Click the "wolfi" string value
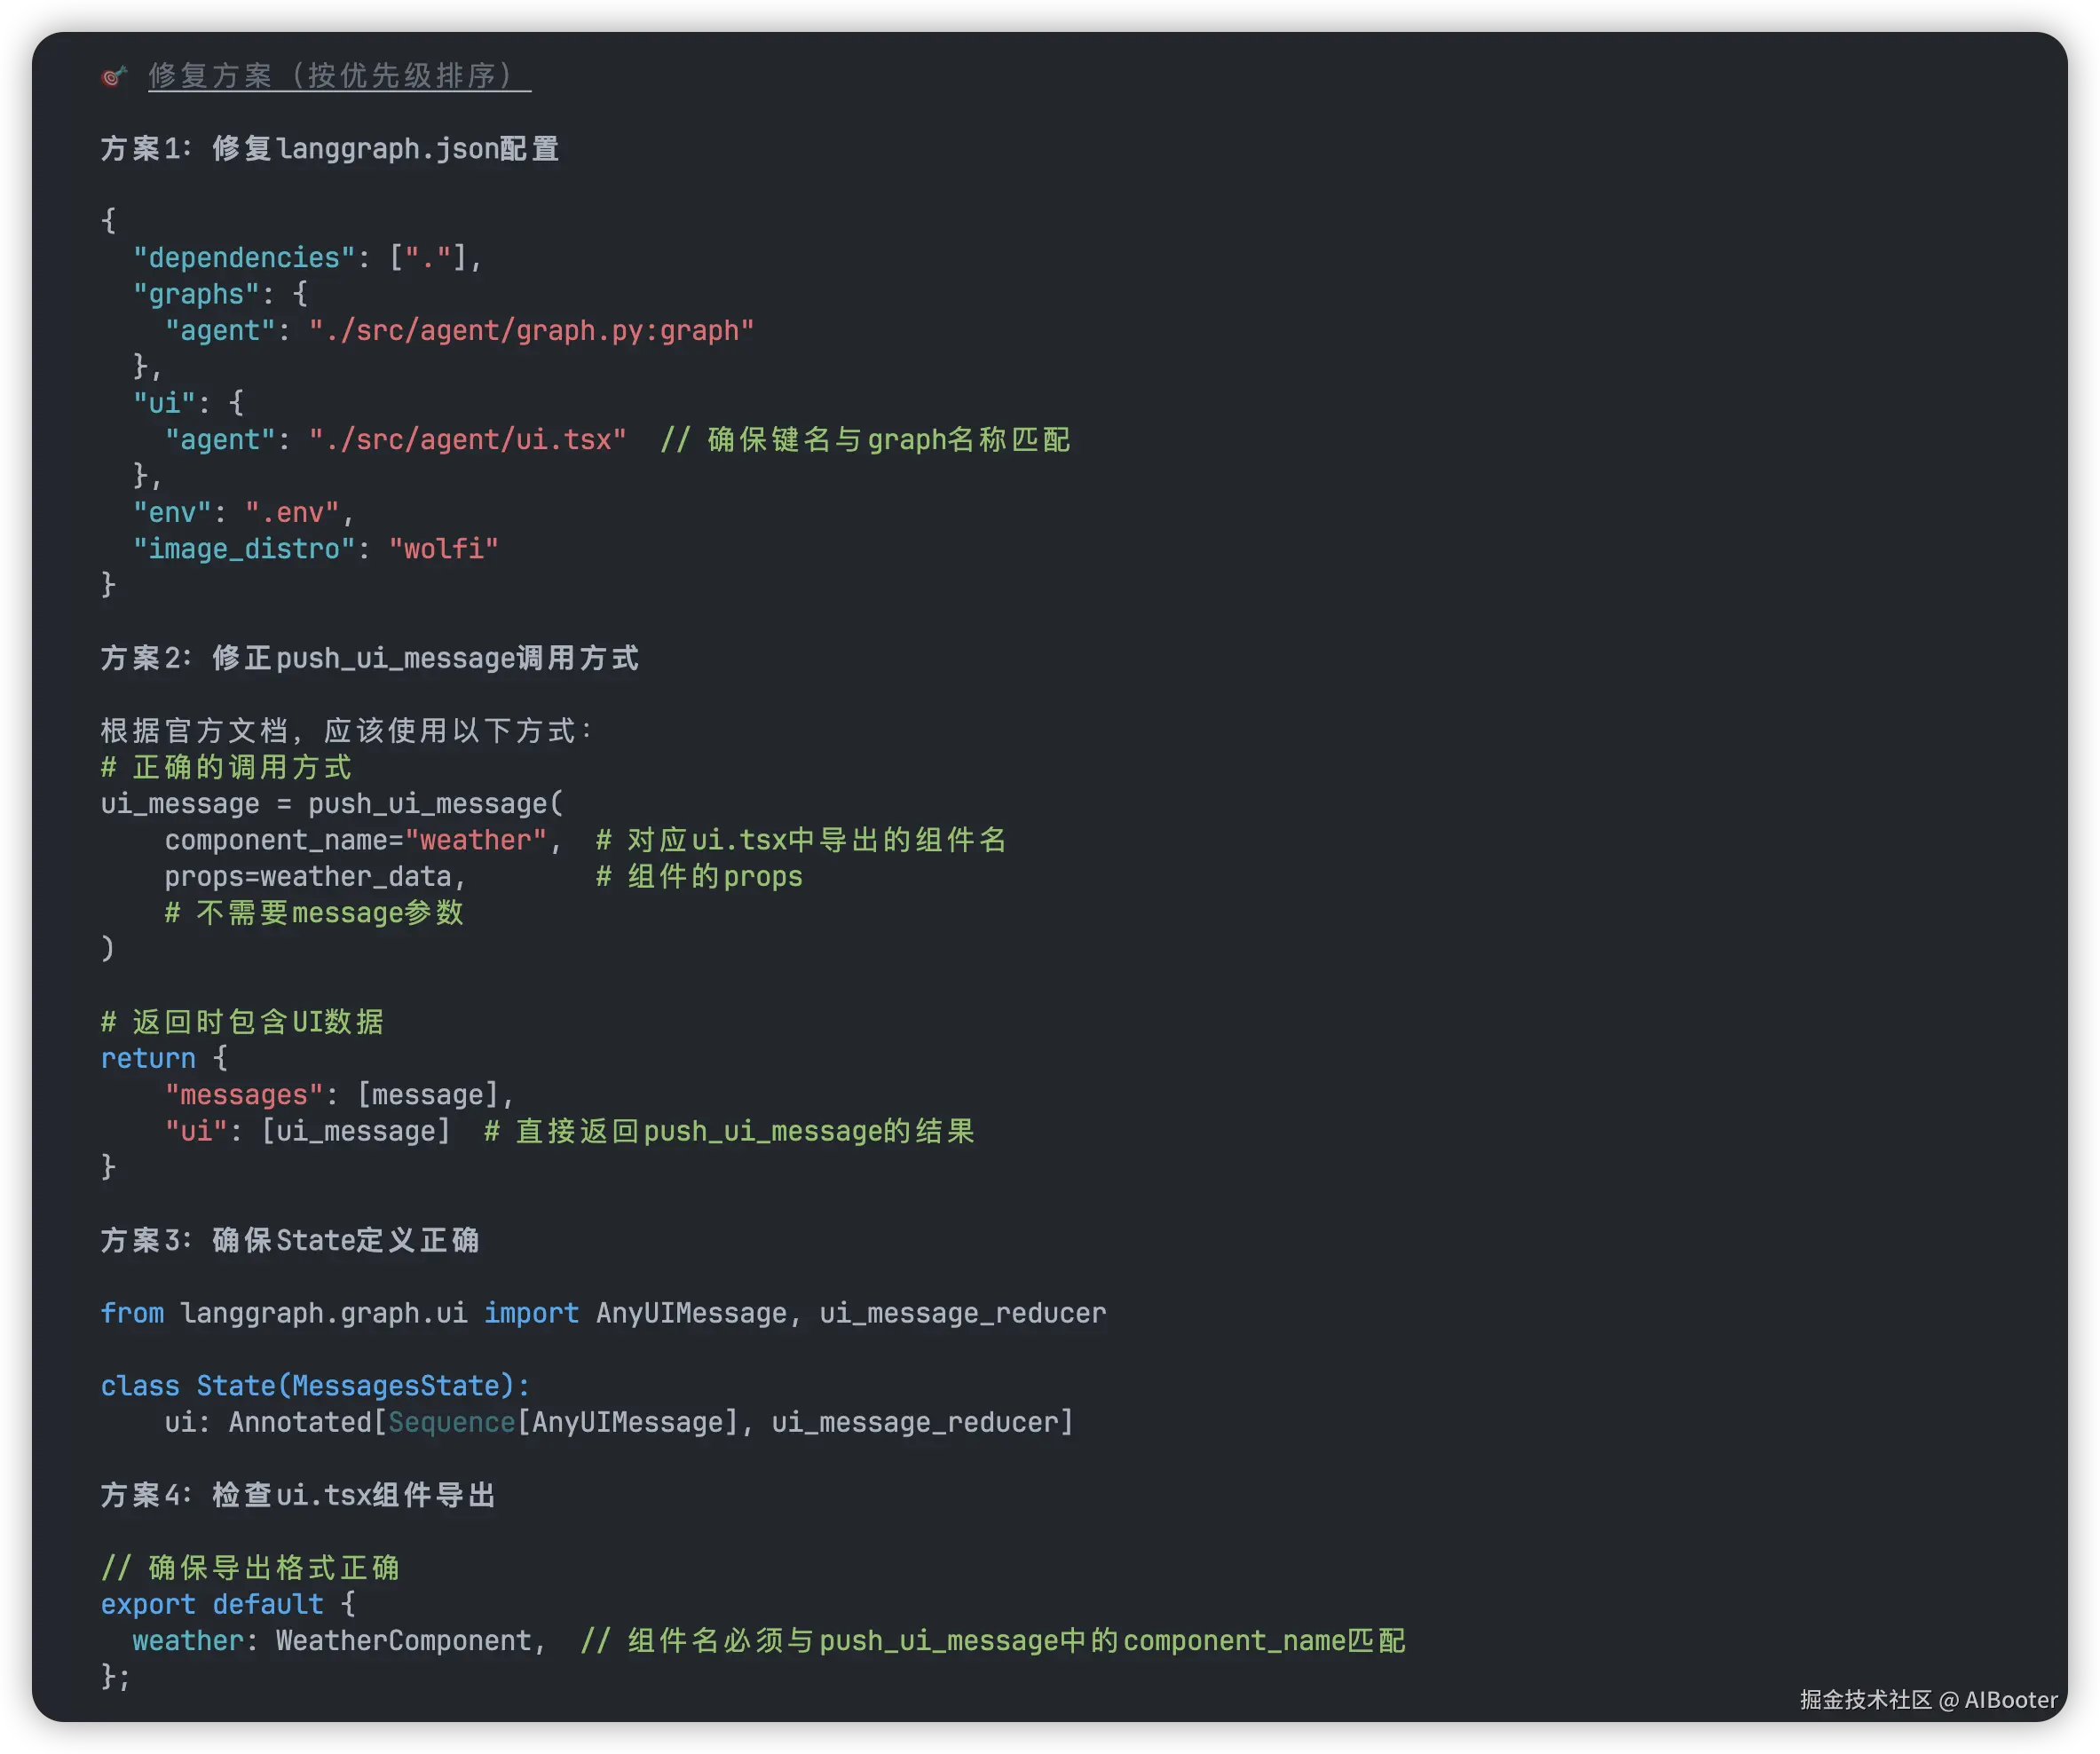The width and height of the screenshot is (2100, 1754). (x=443, y=549)
